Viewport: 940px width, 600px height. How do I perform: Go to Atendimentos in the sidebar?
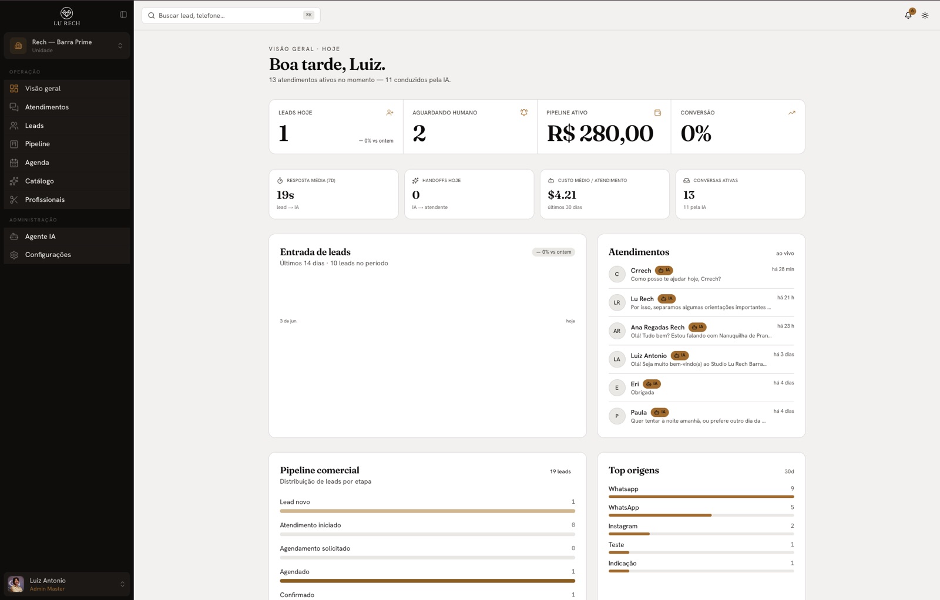click(x=67, y=107)
